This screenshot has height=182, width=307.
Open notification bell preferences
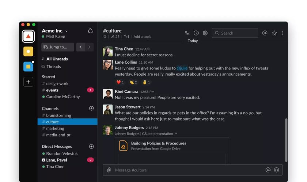pos(90,31)
